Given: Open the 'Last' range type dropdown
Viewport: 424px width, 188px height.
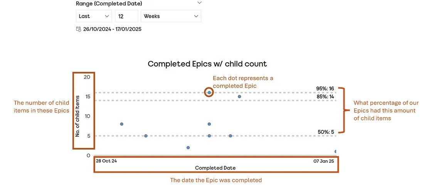Looking at the screenshot, I should (94, 16).
